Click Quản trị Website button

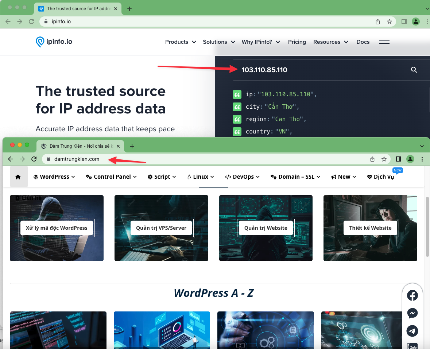point(266,228)
